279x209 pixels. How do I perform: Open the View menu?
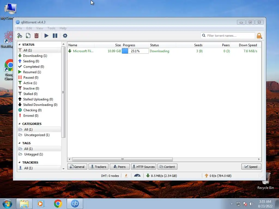point(40,28)
